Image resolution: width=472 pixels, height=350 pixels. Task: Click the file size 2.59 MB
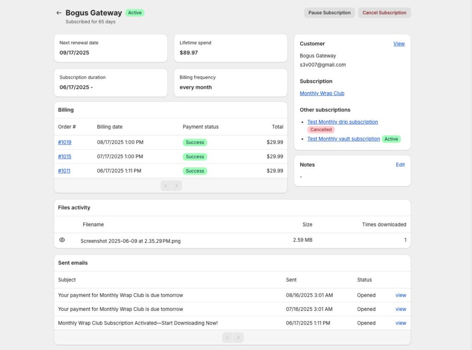pyautogui.click(x=302, y=240)
